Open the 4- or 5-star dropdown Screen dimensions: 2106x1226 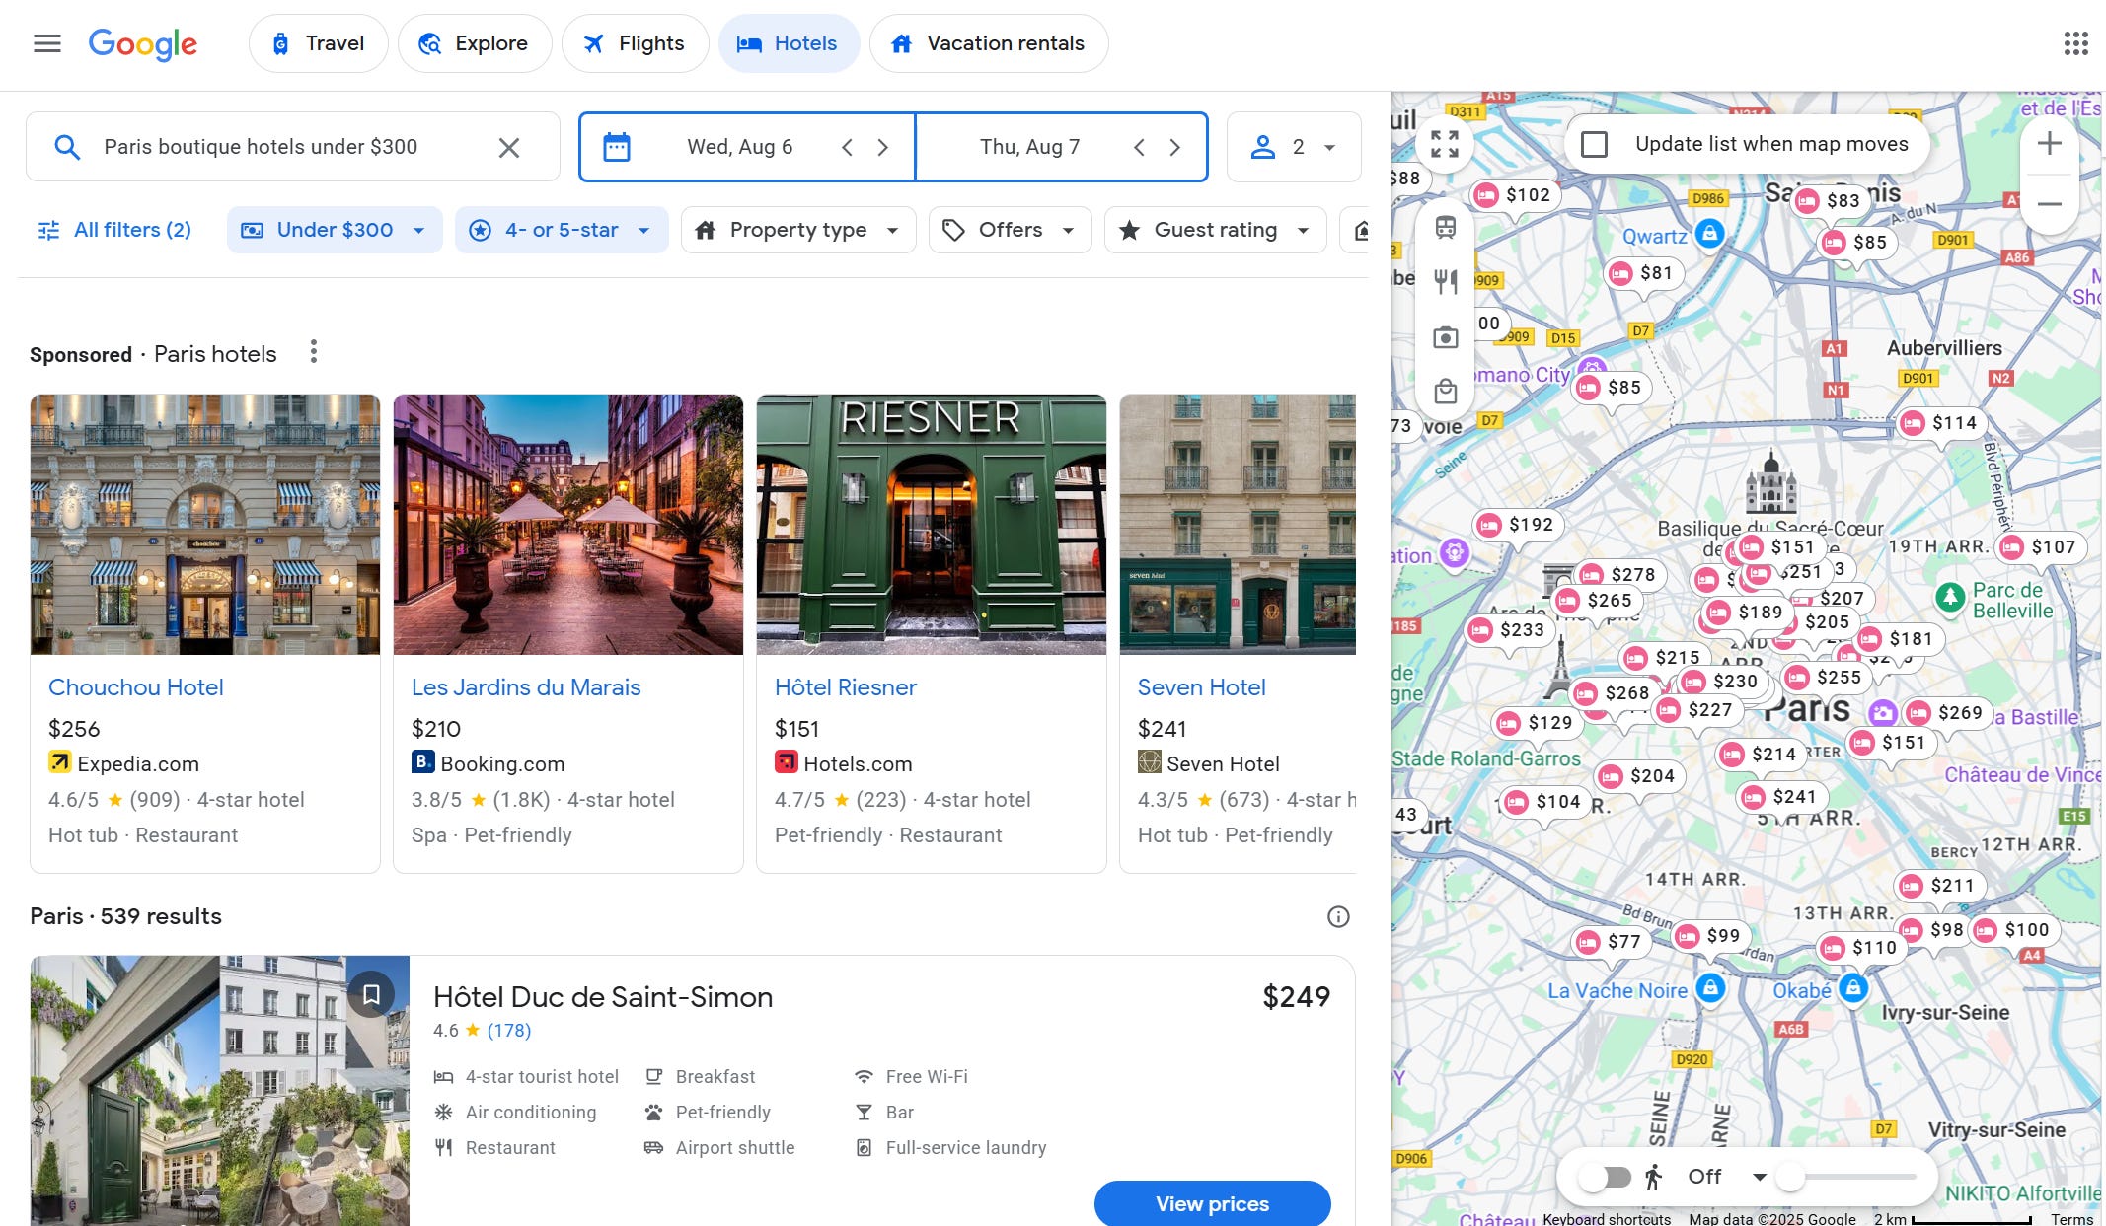(x=562, y=230)
